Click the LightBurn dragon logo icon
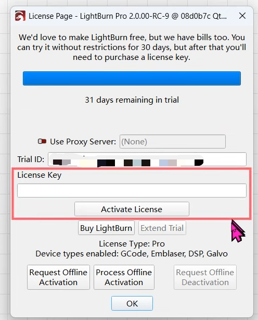This screenshot has height=320, width=258. (20, 16)
